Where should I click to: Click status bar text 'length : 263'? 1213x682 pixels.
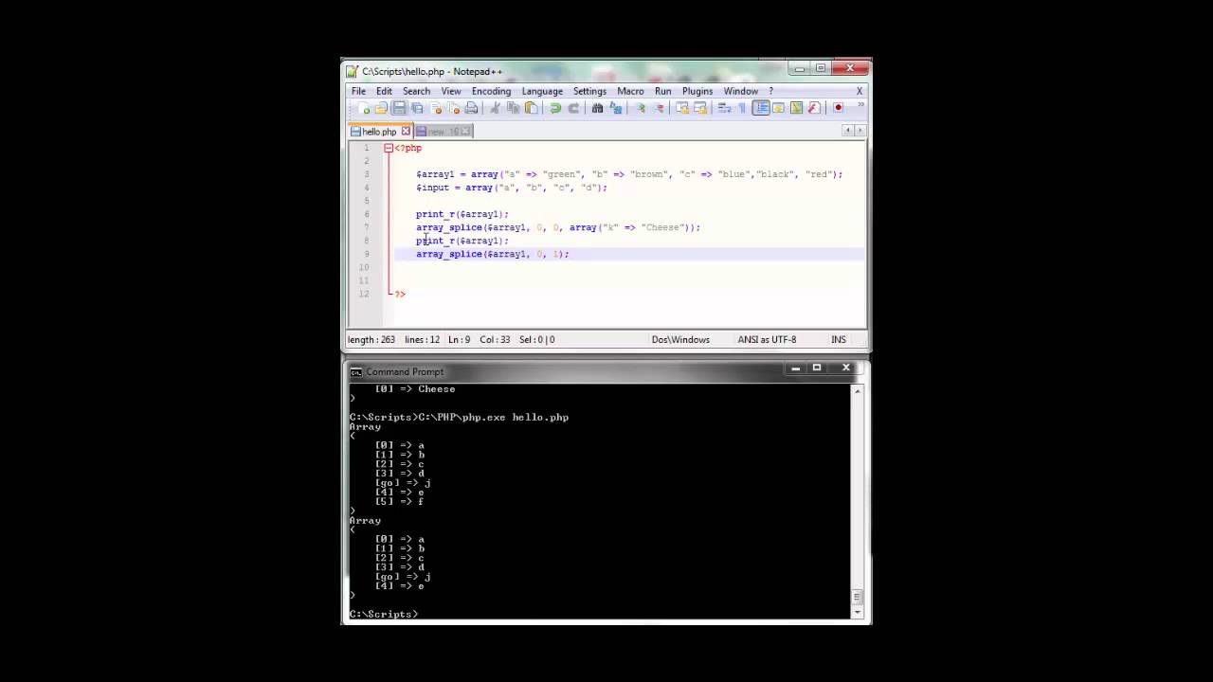click(x=371, y=339)
